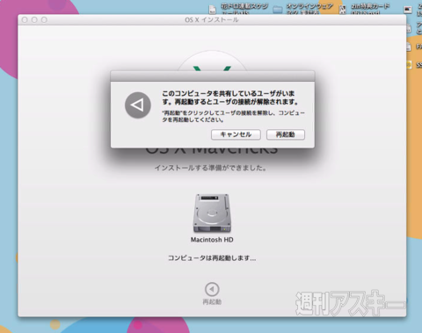Image resolution: width=422 pixels, height=333 pixels.
Task: Click the "コンピュータは再起動します..." status text
Action: pos(212,258)
